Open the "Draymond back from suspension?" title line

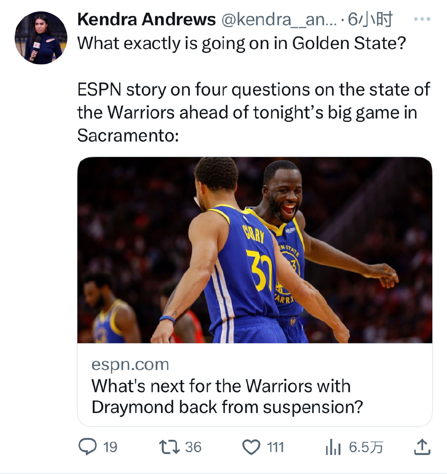click(227, 407)
